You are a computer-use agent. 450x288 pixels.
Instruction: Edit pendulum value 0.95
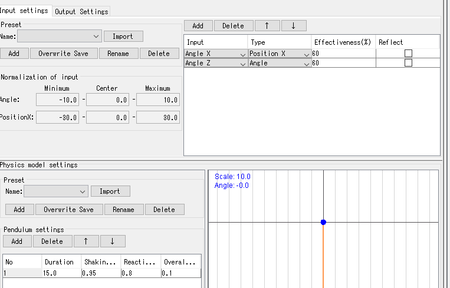(x=101, y=273)
